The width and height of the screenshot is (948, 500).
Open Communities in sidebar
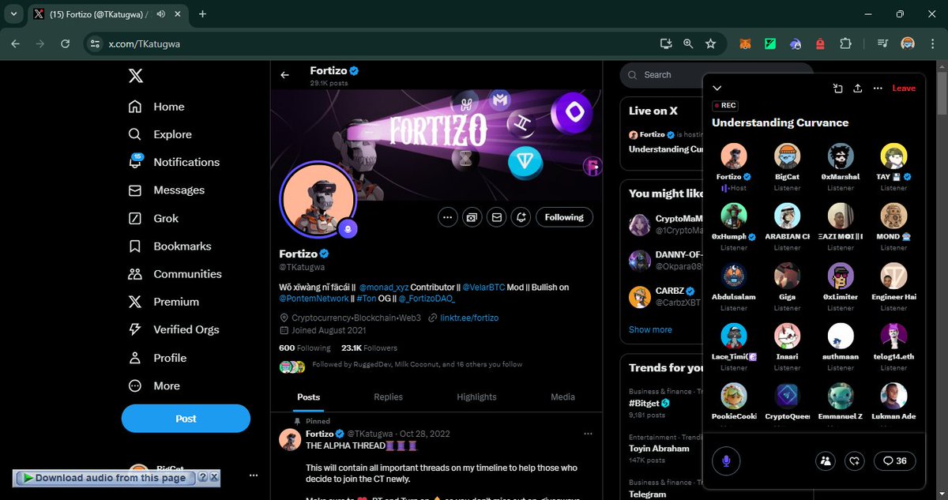point(175,274)
